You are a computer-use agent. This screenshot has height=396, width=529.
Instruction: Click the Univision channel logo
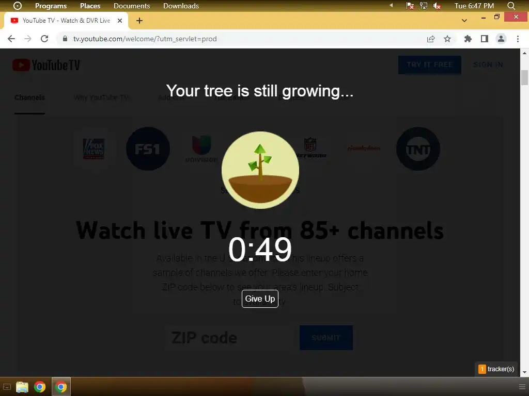pyautogui.click(x=202, y=148)
